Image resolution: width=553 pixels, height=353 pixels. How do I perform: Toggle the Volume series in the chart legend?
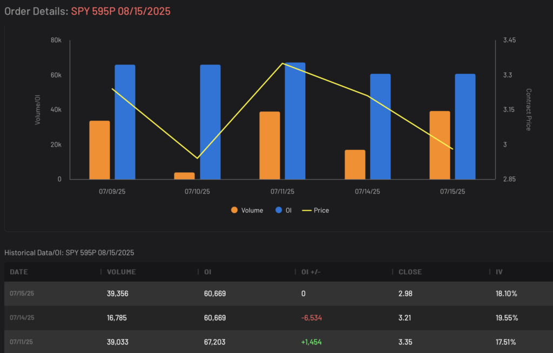click(247, 210)
